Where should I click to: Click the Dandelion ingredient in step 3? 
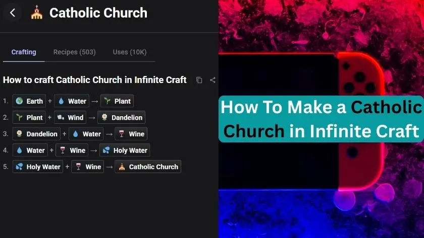36,134
